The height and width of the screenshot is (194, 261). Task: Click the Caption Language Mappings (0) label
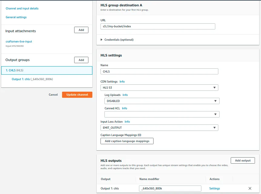pos(121,135)
